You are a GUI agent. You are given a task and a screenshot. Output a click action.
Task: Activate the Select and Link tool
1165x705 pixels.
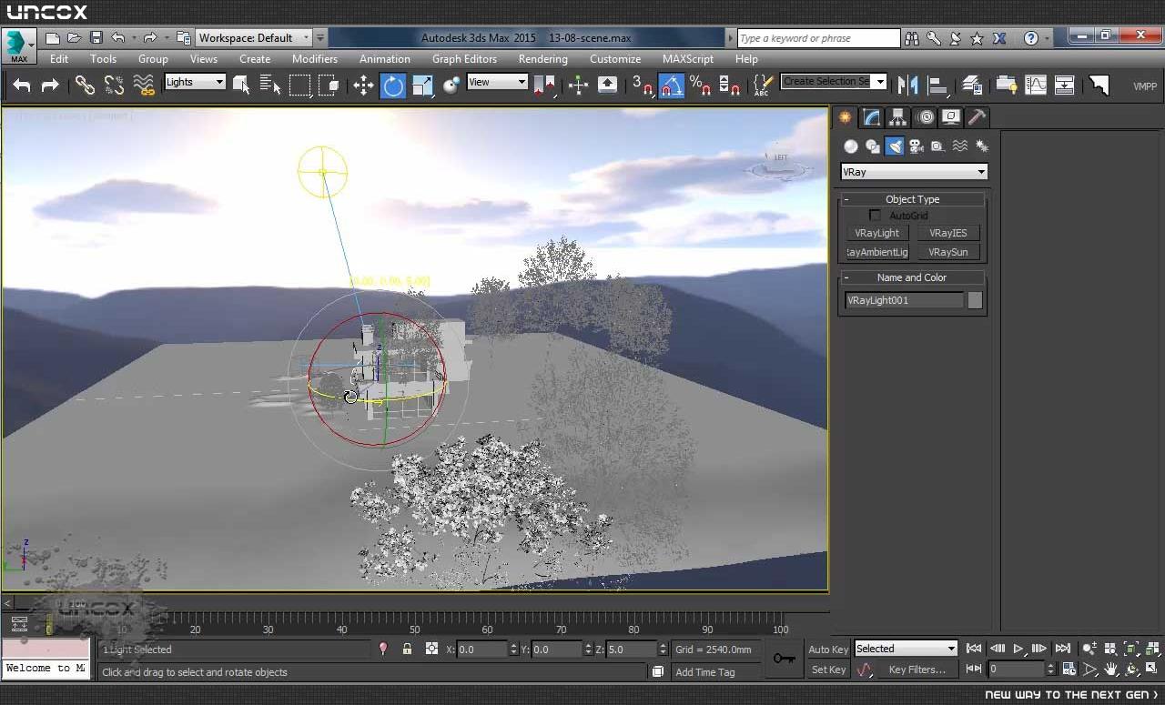coord(85,86)
